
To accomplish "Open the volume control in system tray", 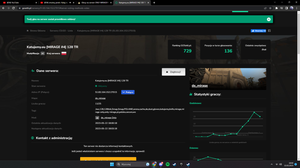I will tap(280, 164).
